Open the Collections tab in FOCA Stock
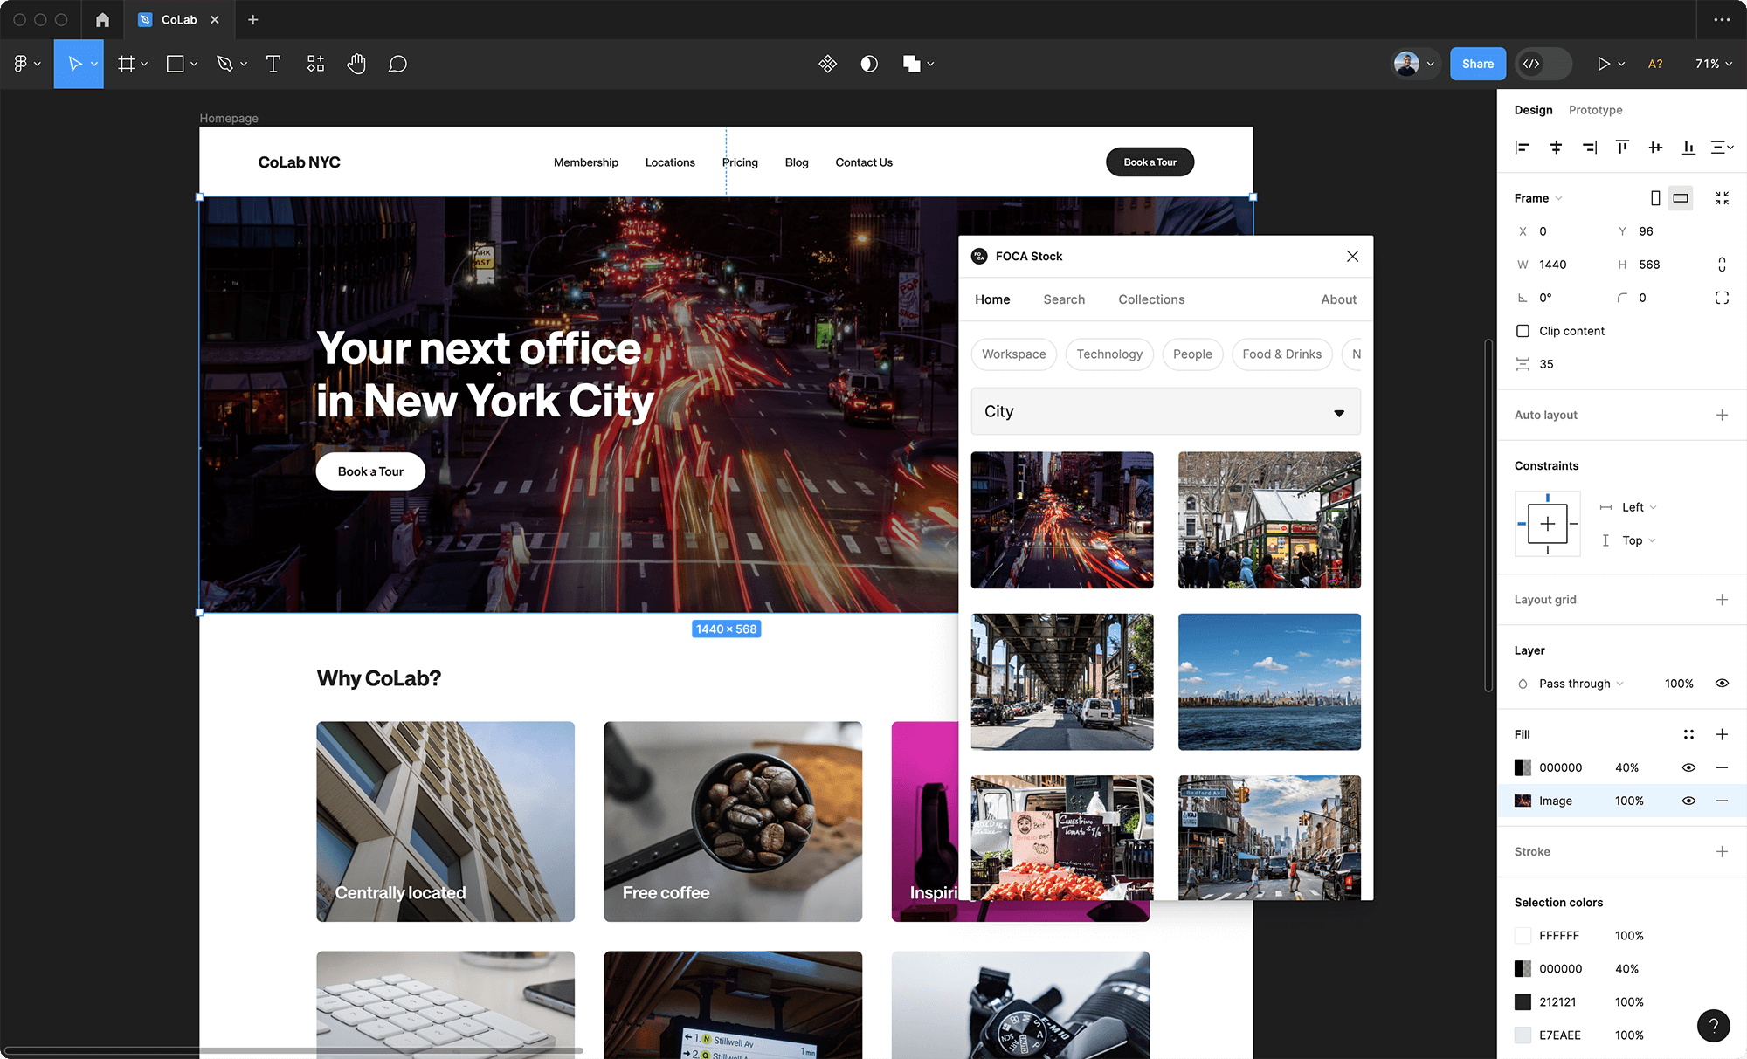Viewport: 1747px width, 1059px height. [1151, 299]
